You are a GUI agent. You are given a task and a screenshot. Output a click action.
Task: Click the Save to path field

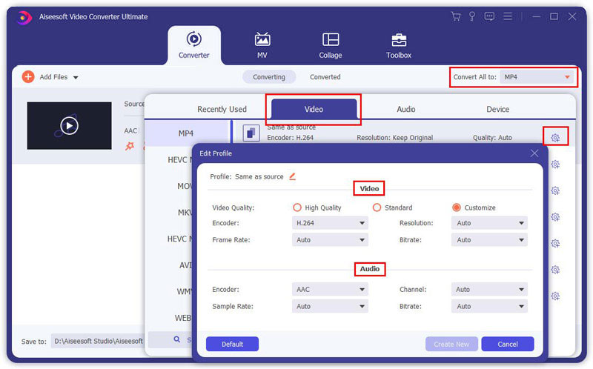tap(98, 341)
